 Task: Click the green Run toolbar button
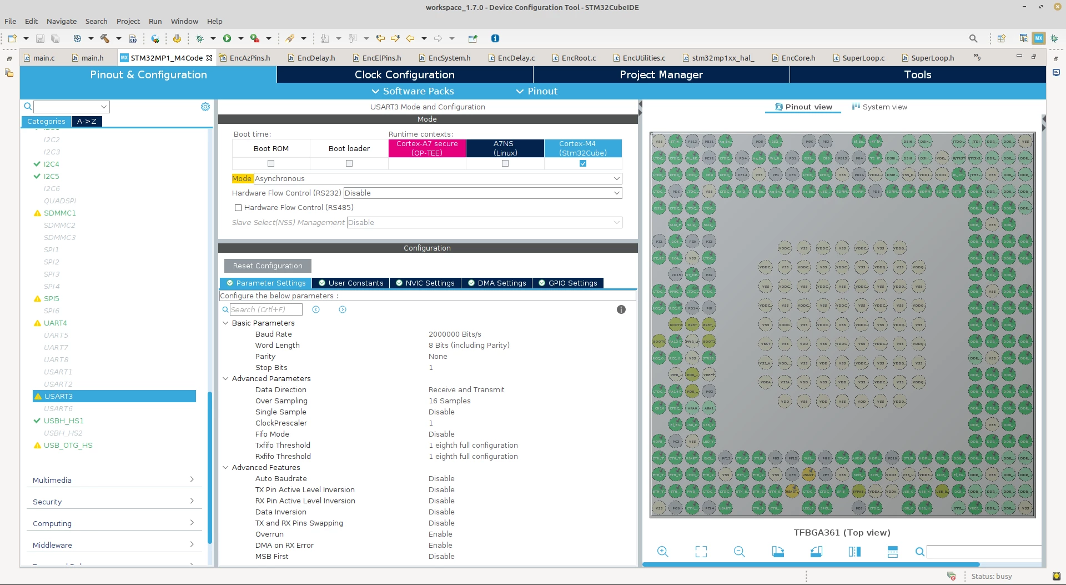pyautogui.click(x=227, y=38)
